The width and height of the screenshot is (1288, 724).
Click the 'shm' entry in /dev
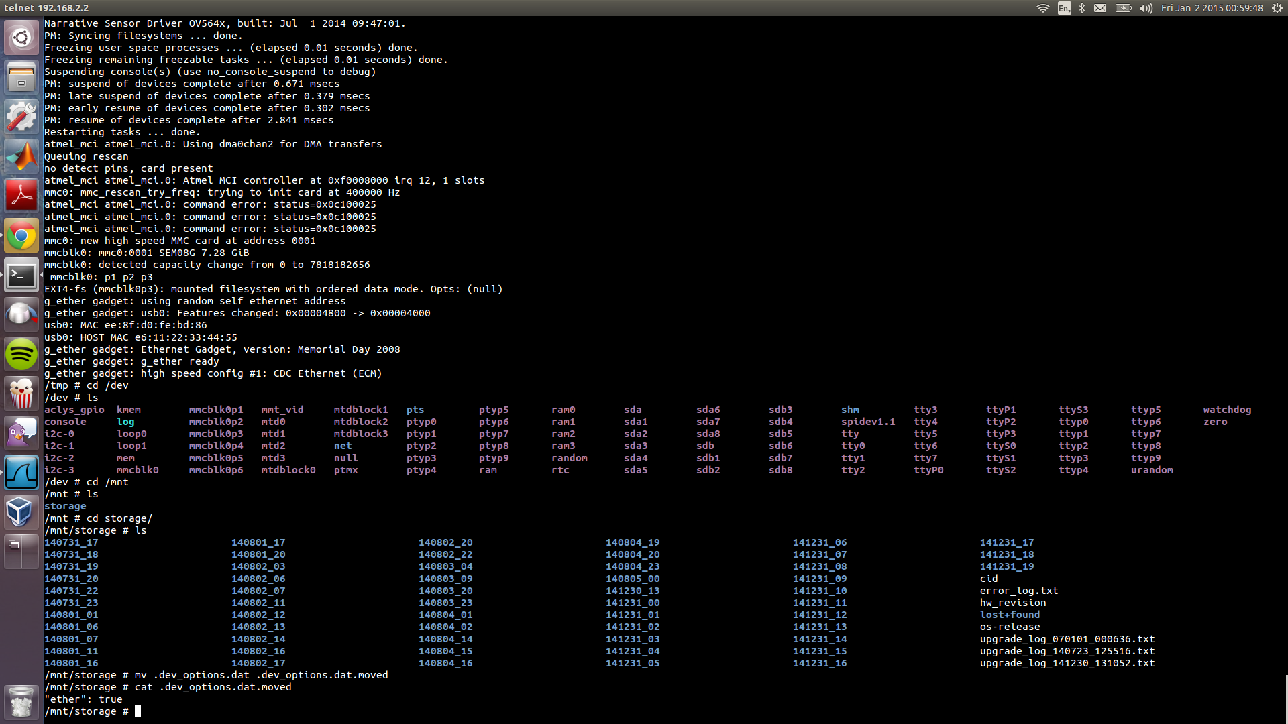850,410
